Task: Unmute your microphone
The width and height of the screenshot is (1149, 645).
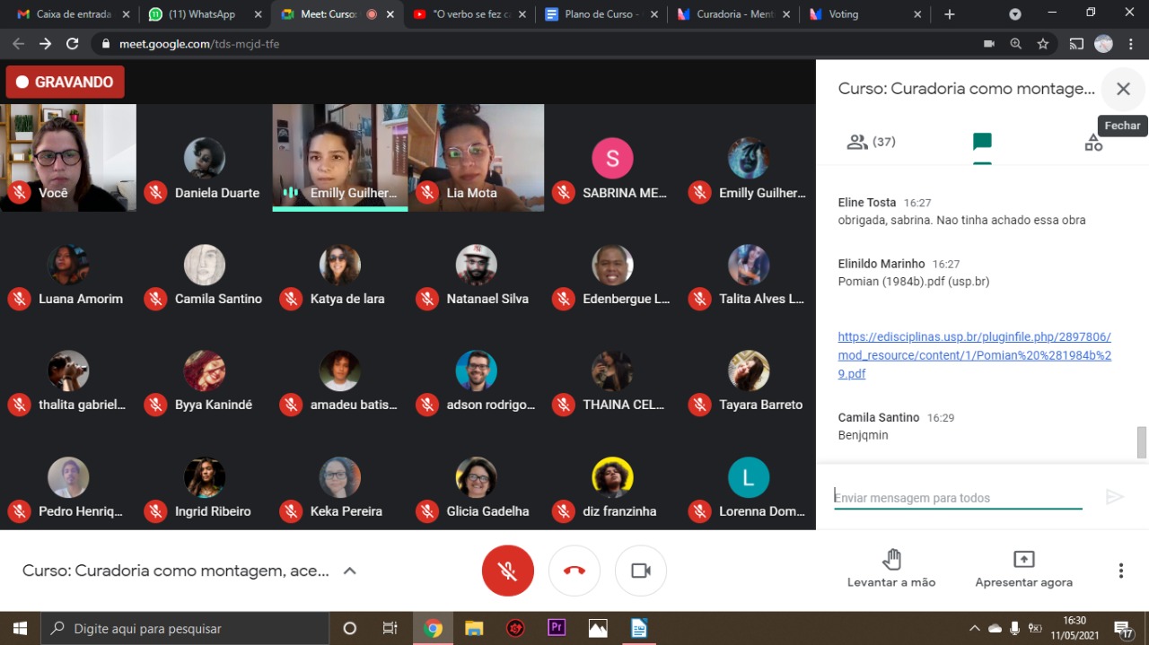Action: [x=507, y=571]
